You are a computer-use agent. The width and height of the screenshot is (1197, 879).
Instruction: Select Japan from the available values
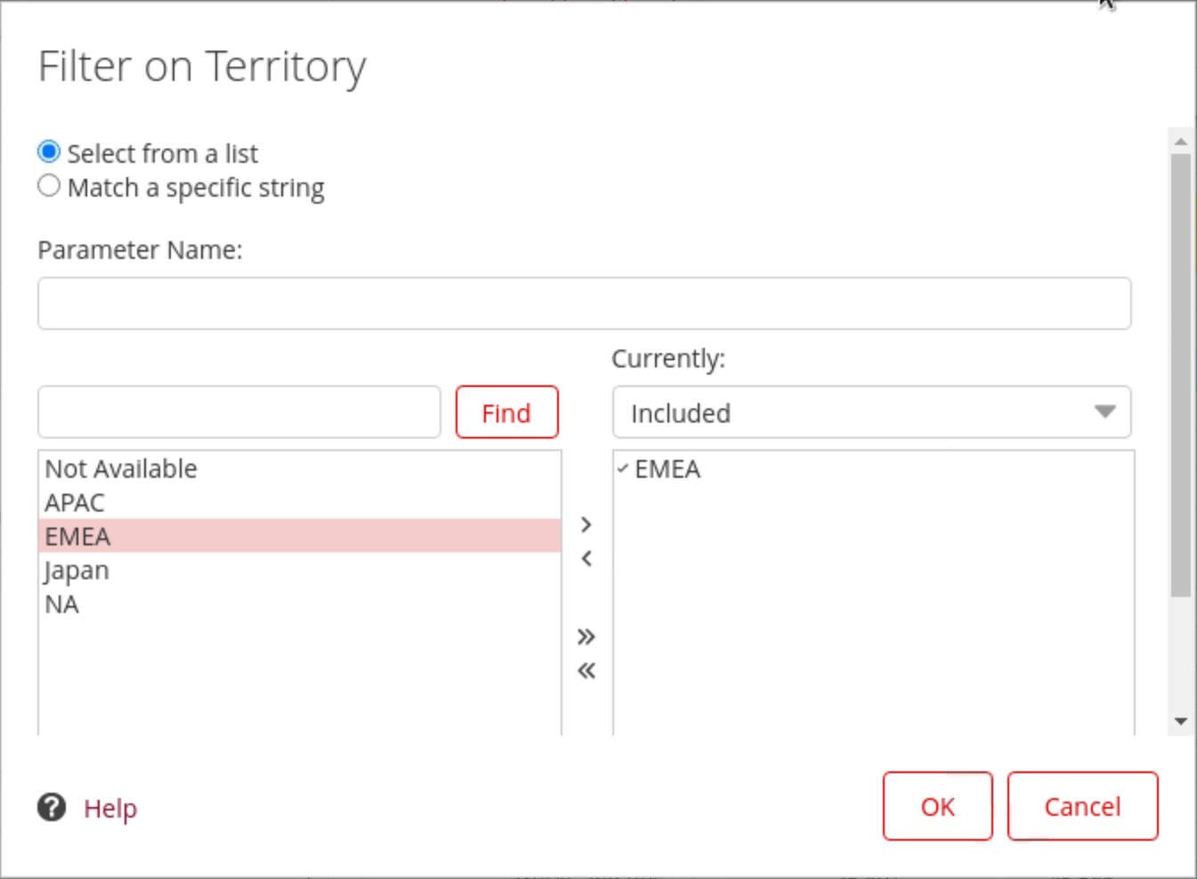point(77,570)
